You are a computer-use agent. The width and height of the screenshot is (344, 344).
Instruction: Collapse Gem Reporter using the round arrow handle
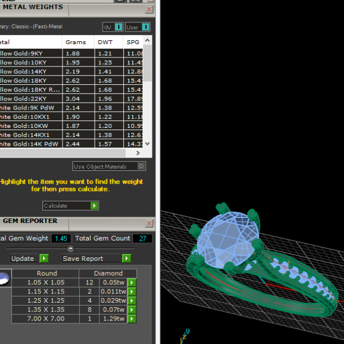click(x=71, y=248)
